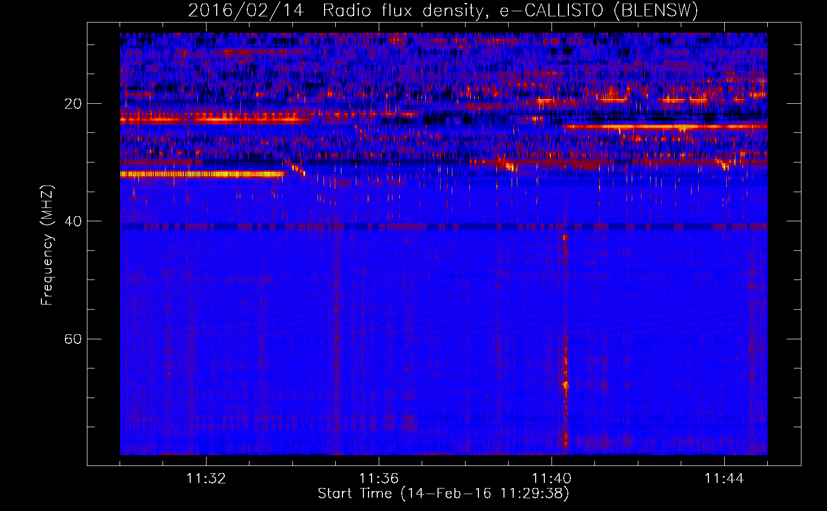827x511 pixels.
Task: Click the 11:36 time tick label
Action: coord(379,479)
